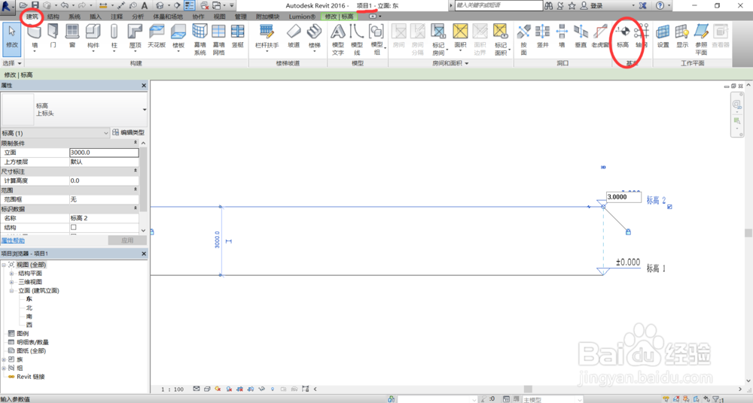The width and height of the screenshot is (753, 403).
Task: Select the 幕墙系统 curtain system tool
Action: [x=200, y=39]
